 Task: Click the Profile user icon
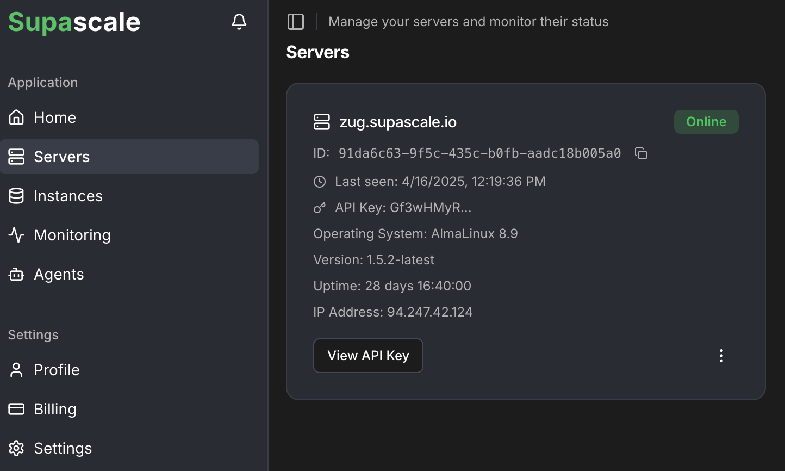pos(16,370)
